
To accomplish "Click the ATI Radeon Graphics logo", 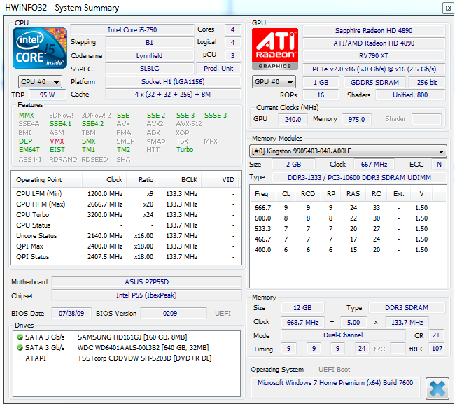I will coord(275,48).
